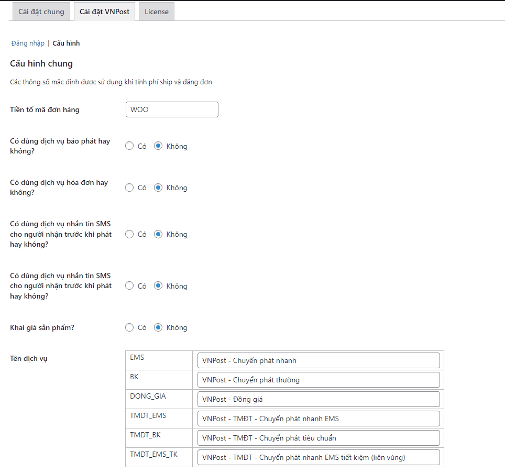This screenshot has height=473, width=505.
Task: Select Không for dịch vụ hóa đơn
Action: coord(158,188)
